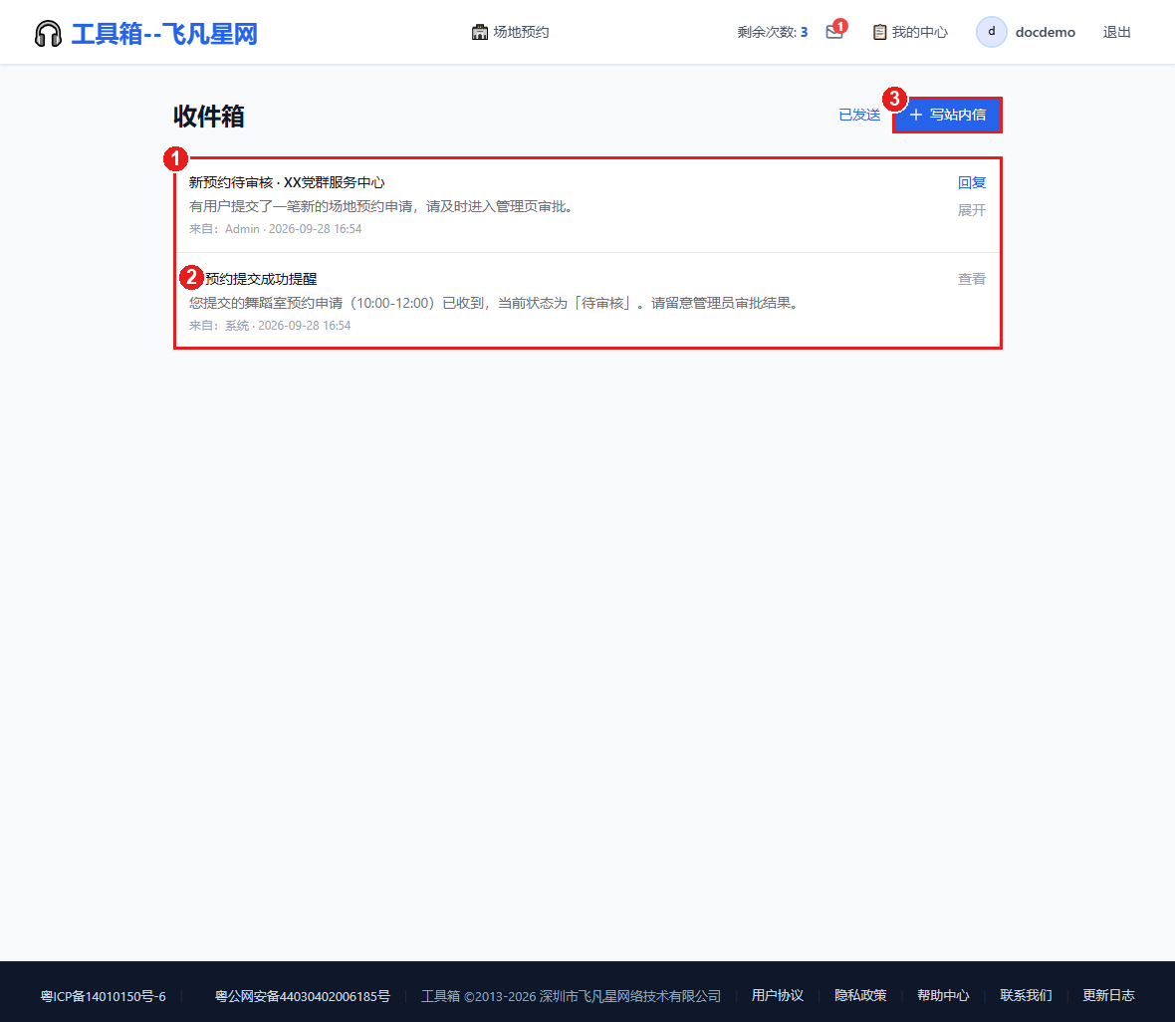This screenshot has width=1175, height=1022.
Task: Click the 收件箱 page heading
Action: [x=209, y=117]
